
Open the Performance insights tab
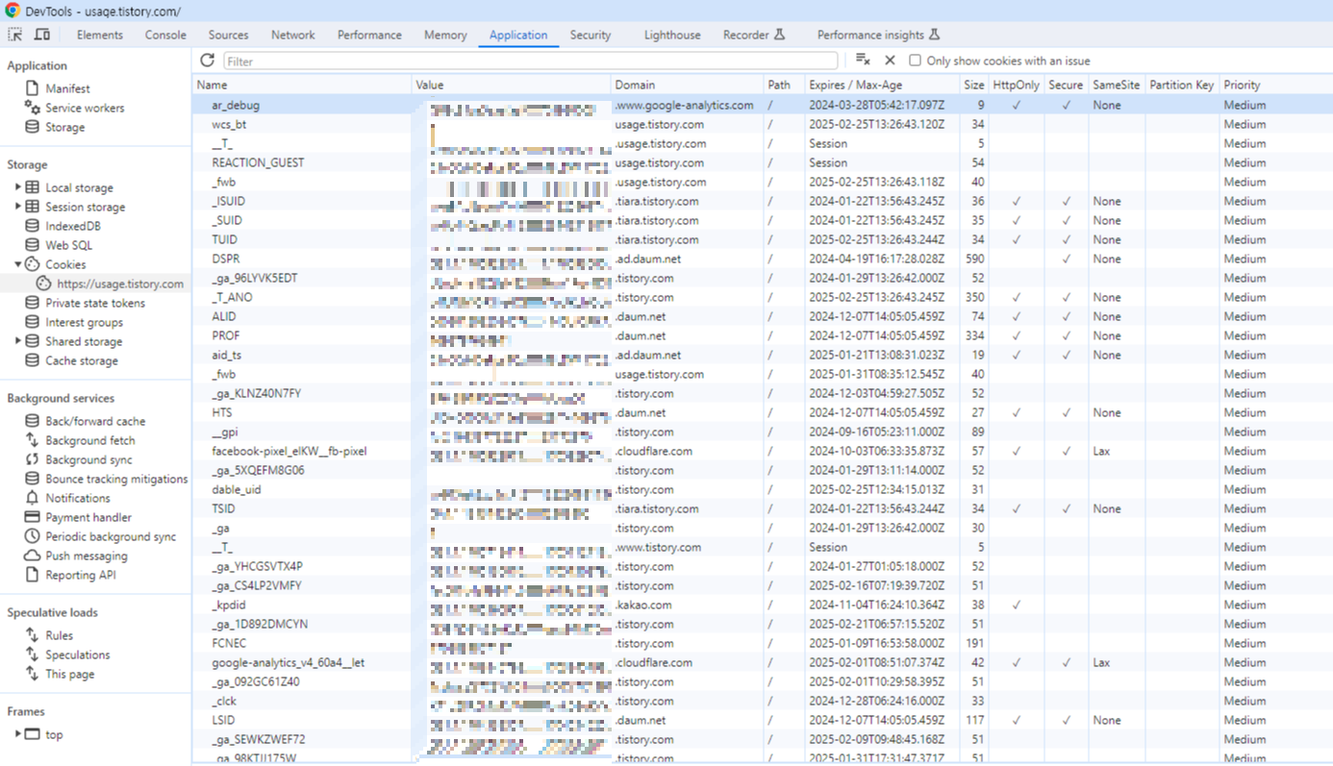pyautogui.click(x=878, y=35)
